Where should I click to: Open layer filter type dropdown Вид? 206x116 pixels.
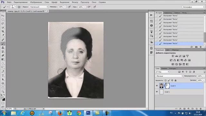[163, 72]
